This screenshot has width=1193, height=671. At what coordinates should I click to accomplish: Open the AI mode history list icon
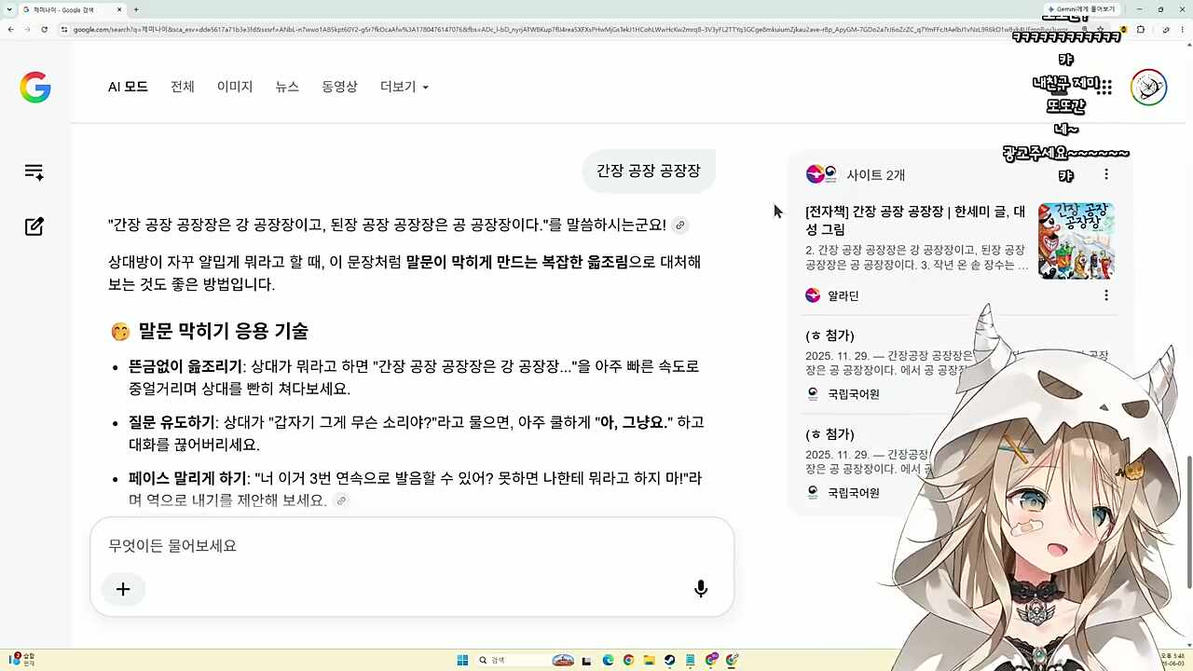[x=34, y=172]
